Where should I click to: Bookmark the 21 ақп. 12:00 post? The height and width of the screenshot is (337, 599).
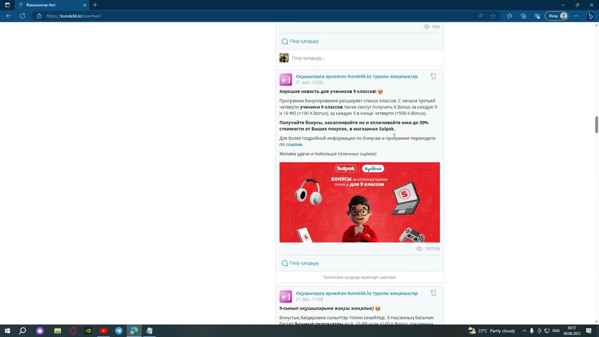[433, 76]
